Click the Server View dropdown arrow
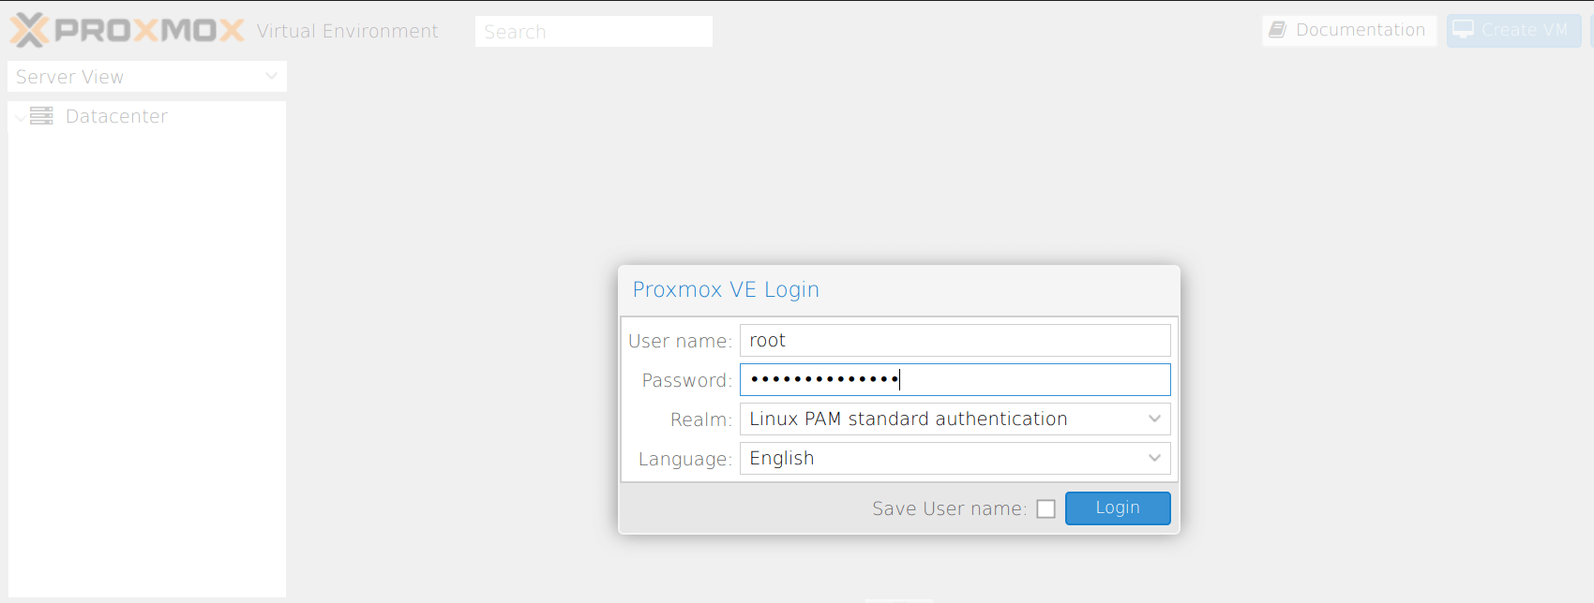 click(272, 76)
